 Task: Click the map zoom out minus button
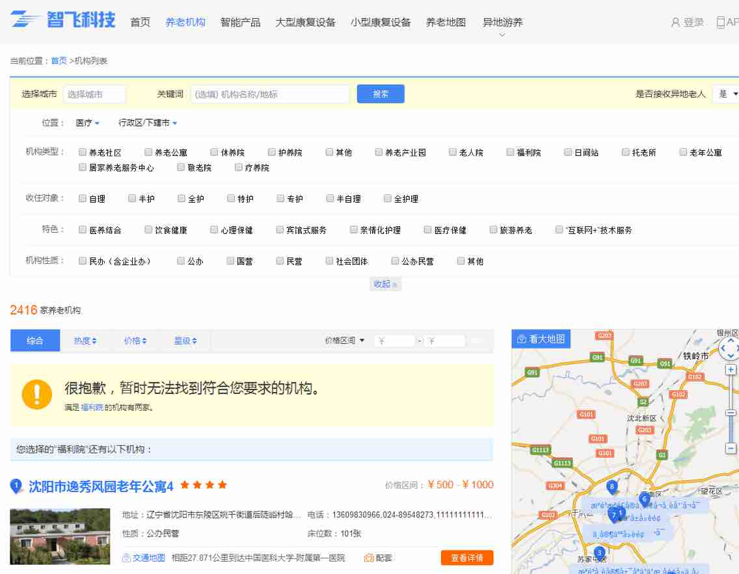tap(731, 449)
